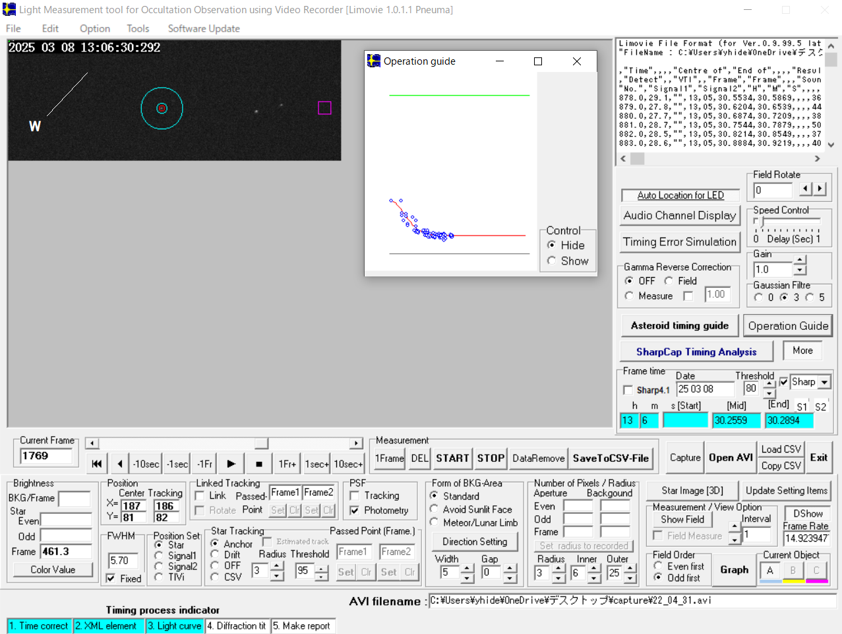This screenshot has height=634, width=842.
Task: Click the Open AVI button
Action: pos(731,458)
